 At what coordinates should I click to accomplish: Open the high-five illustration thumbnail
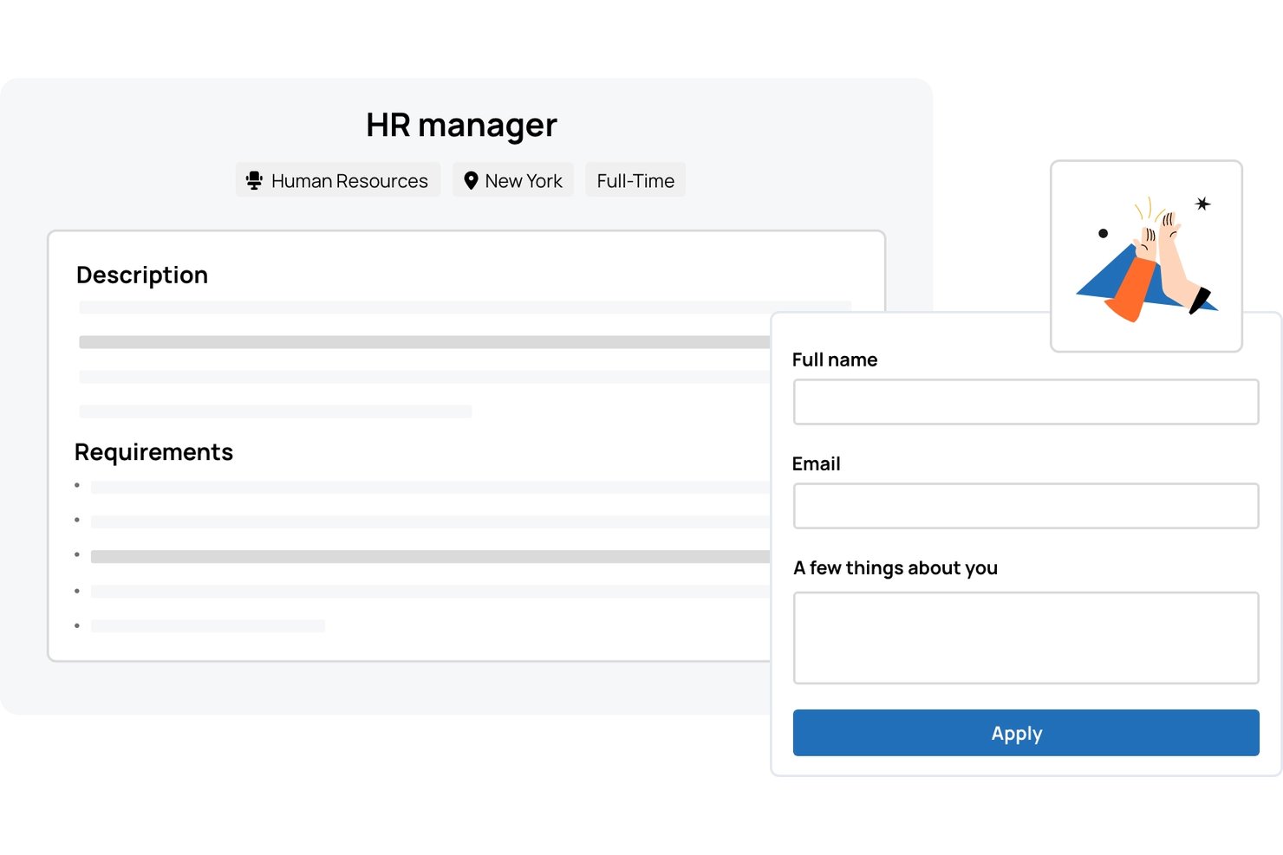click(x=1146, y=256)
